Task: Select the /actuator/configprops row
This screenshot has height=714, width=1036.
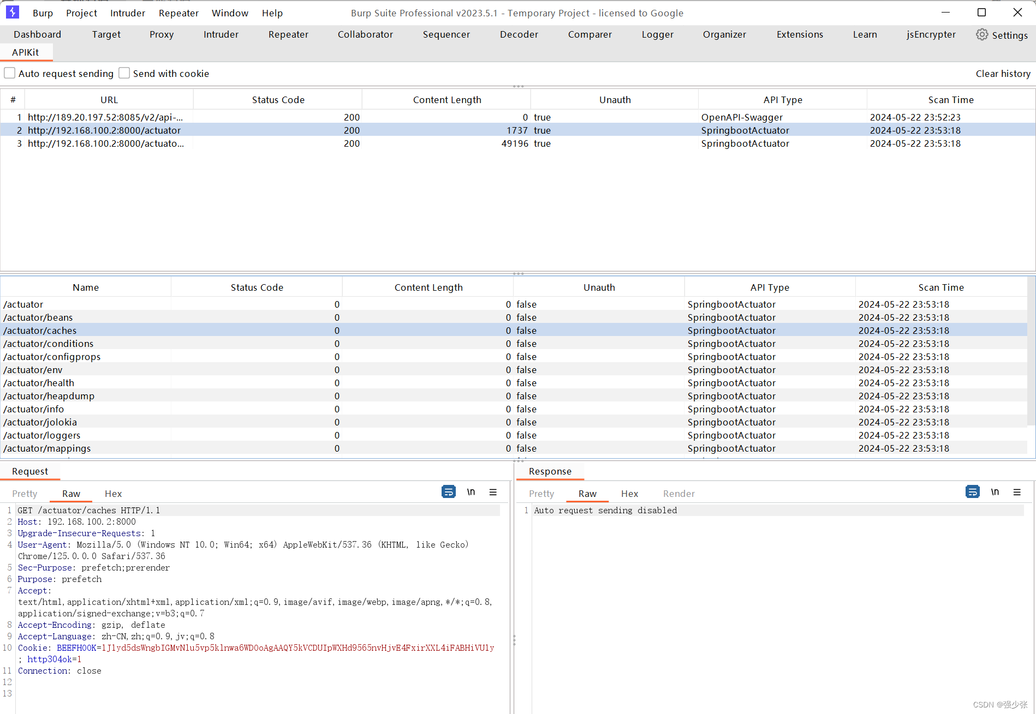Action: click(513, 357)
